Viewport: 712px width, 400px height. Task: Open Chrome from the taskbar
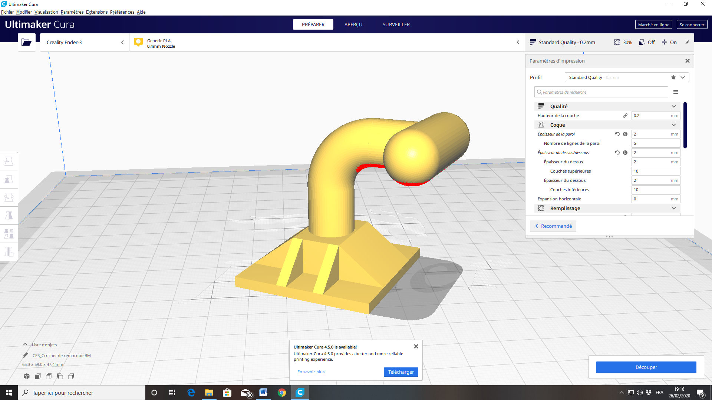pyautogui.click(x=282, y=393)
